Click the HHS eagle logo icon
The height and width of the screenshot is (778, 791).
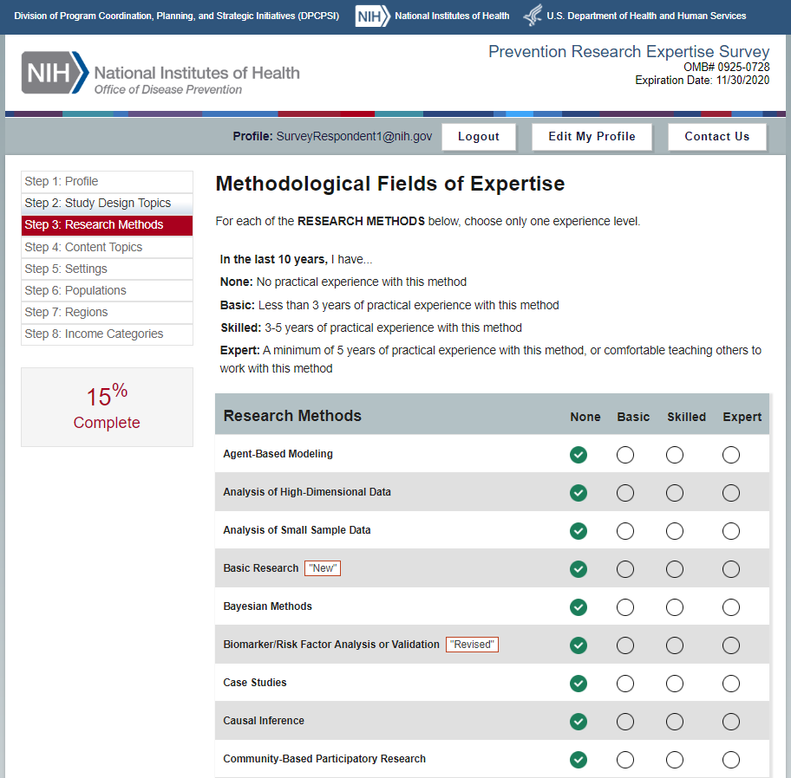(532, 16)
